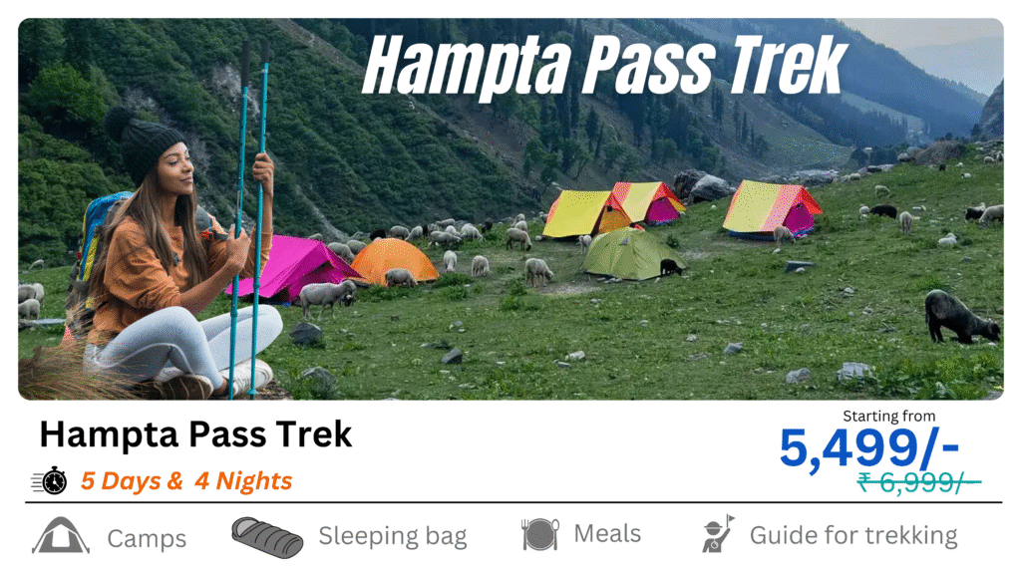Click the sleeping bag icon
1021x574 pixels.
267,537
